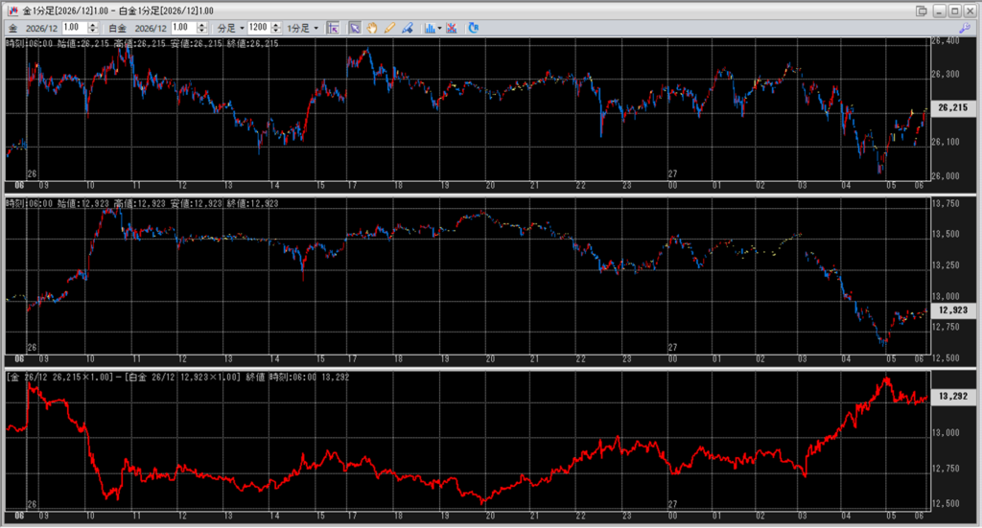Decrease the 白金 multiplier 1.00 with down arrow
Viewport: 982px width, 528px height.
point(199,31)
